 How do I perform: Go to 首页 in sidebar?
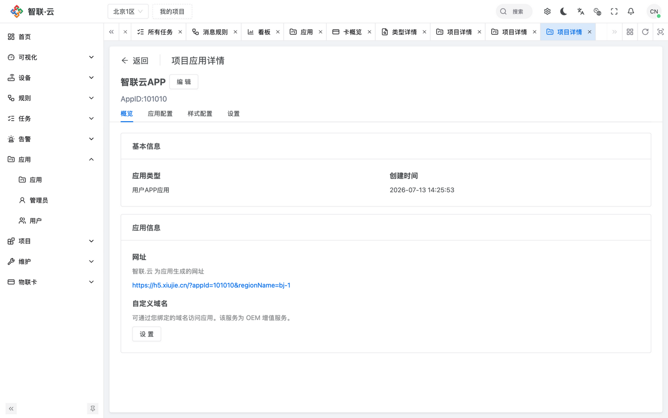coord(51,37)
